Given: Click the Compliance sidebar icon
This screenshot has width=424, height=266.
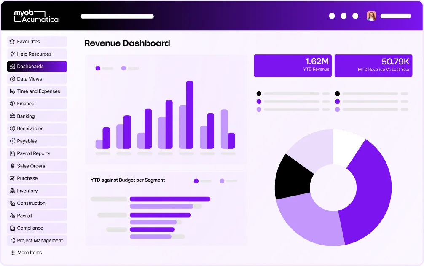Looking at the screenshot, I should click(x=11, y=228).
